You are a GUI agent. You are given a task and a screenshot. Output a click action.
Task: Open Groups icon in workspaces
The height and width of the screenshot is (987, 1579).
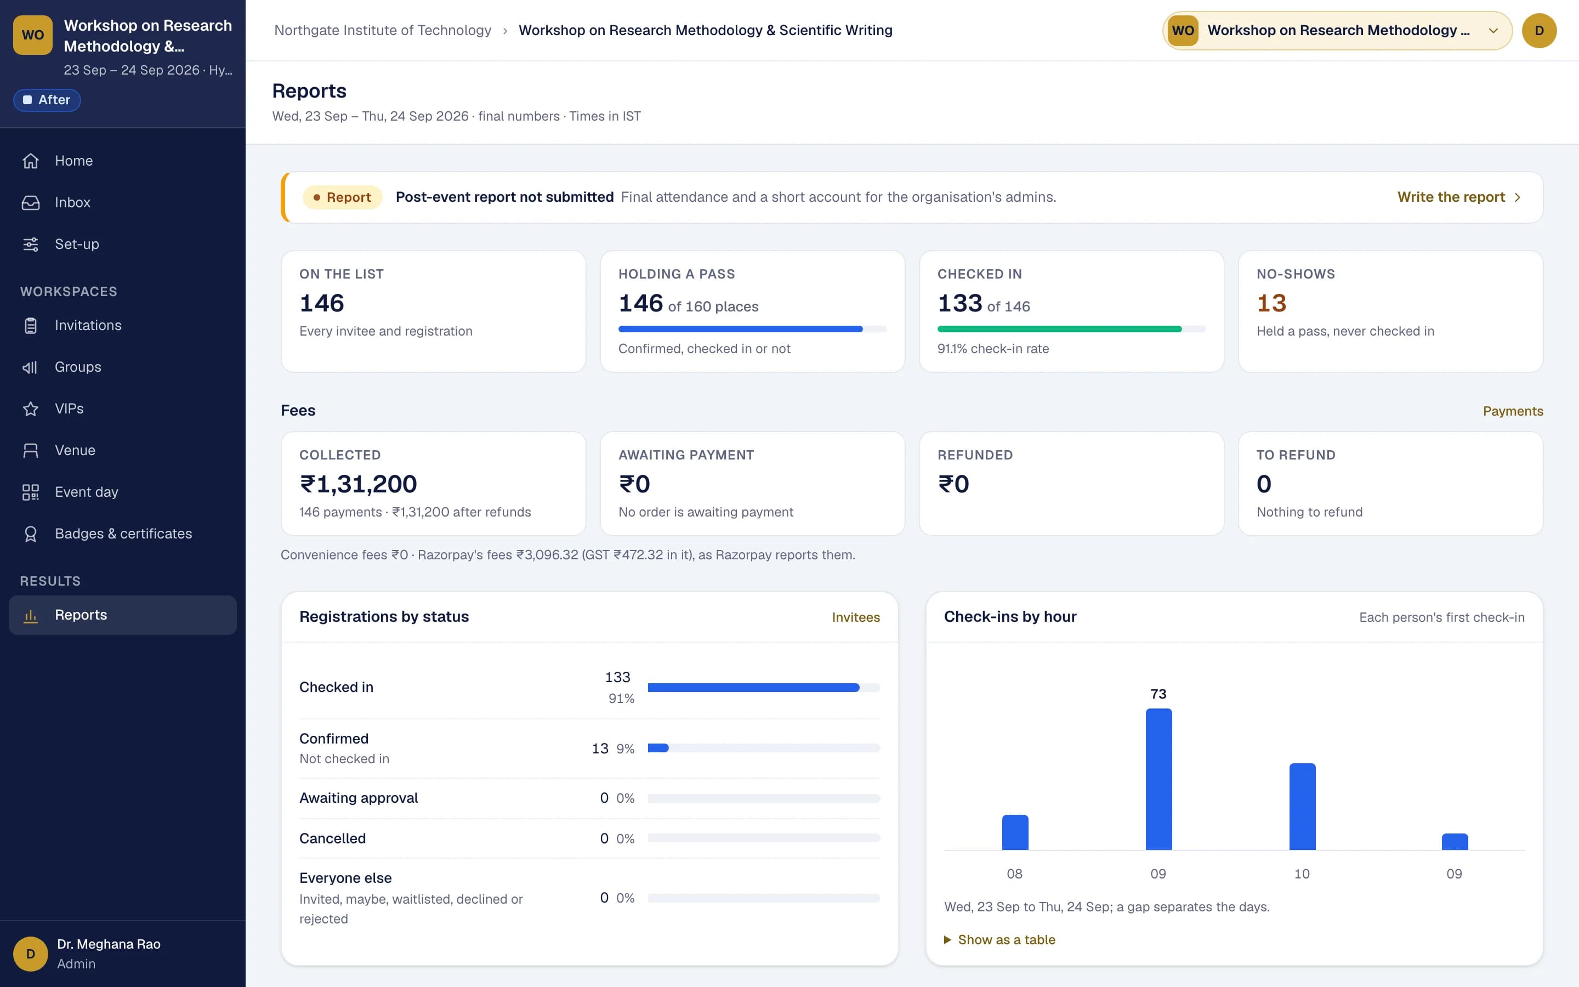click(31, 367)
